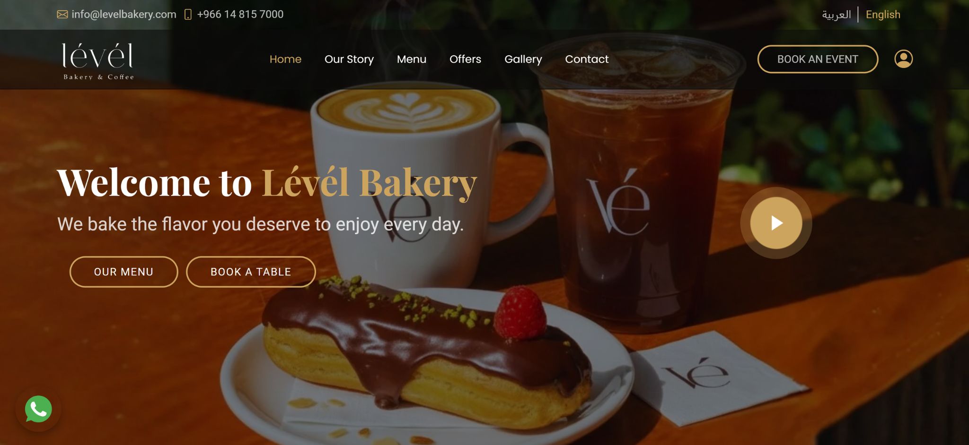Click the user account profile icon
This screenshot has height=445, width=969.
click(x=903, y=59)
